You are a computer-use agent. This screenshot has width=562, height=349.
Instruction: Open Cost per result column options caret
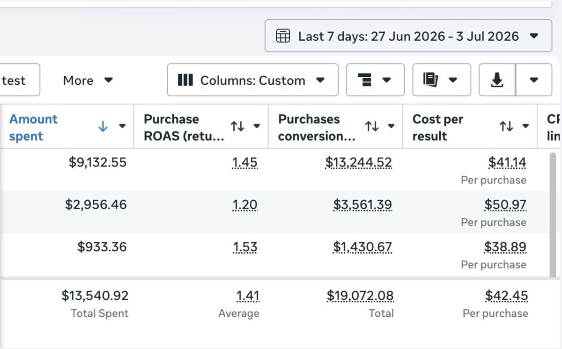click(525, 126)
